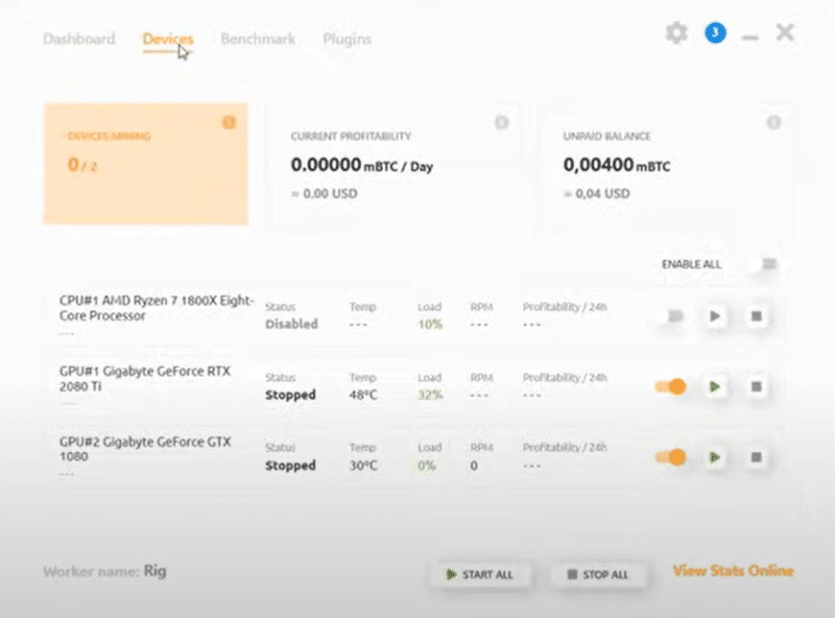Screen dimensions: 835x618
Task: Go to the Plugins tab
Action: click(347, 39)
